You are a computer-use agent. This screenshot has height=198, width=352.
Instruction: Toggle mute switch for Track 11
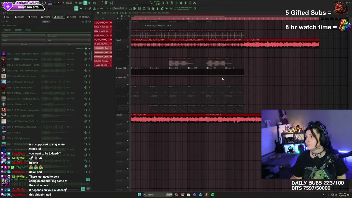(x=128, y=122)
